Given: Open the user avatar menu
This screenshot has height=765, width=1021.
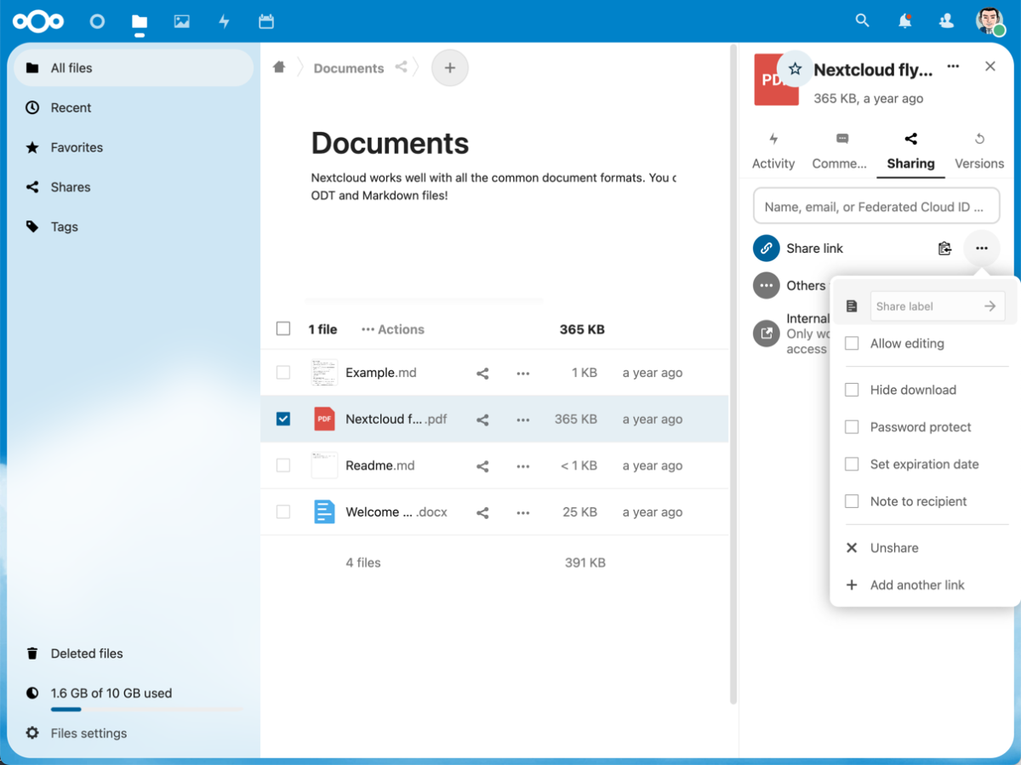Looking at the screenshot, I should 990,20.
